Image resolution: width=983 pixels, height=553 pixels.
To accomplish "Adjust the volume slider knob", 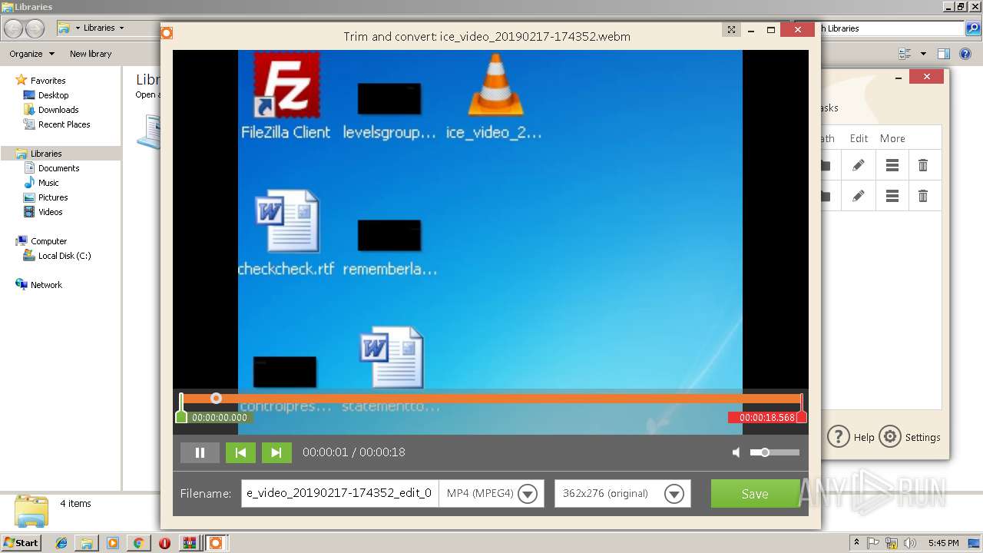I will (x=765, y=452).
